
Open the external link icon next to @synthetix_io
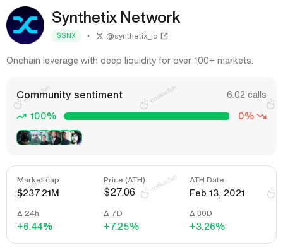pos(164,36)
